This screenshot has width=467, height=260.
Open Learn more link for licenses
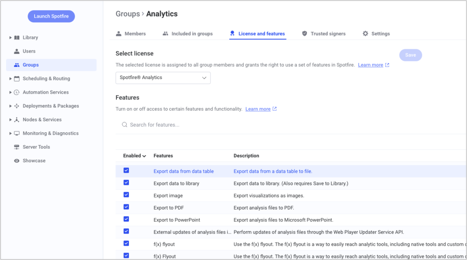(x=371, y=65)
